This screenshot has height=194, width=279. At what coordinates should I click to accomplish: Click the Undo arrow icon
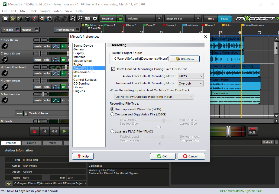coord(57,18)
